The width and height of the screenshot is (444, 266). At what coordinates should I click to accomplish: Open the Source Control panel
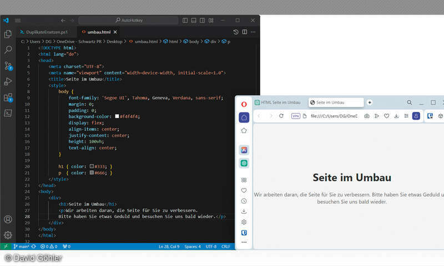click(8, 66)
